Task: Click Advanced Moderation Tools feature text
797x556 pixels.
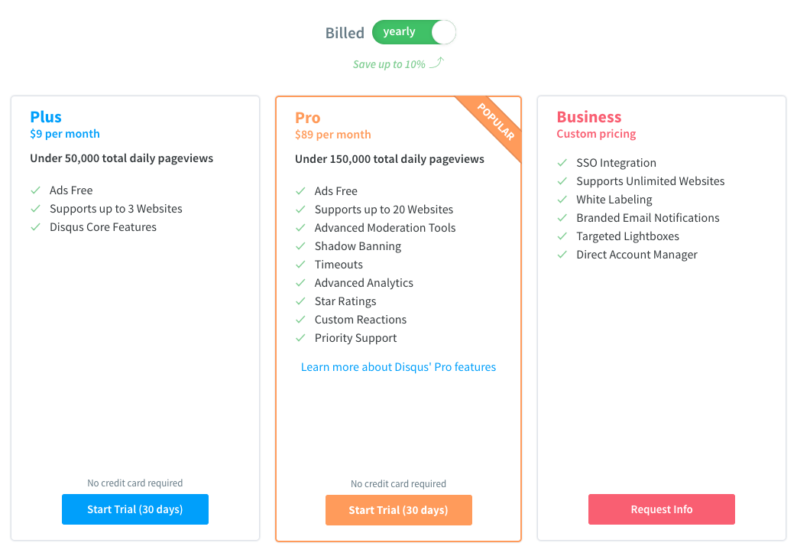Action: pyautogui.click(x=385, y=228)
